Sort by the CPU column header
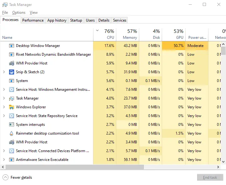 (105, 34)
